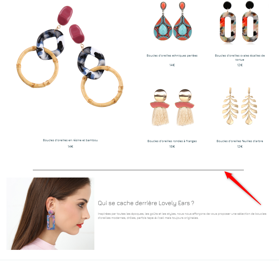View the tree leaf earrings image
The width and height of the screenshot is (279, 261).
pyautogui.click(x=240, y=106)
